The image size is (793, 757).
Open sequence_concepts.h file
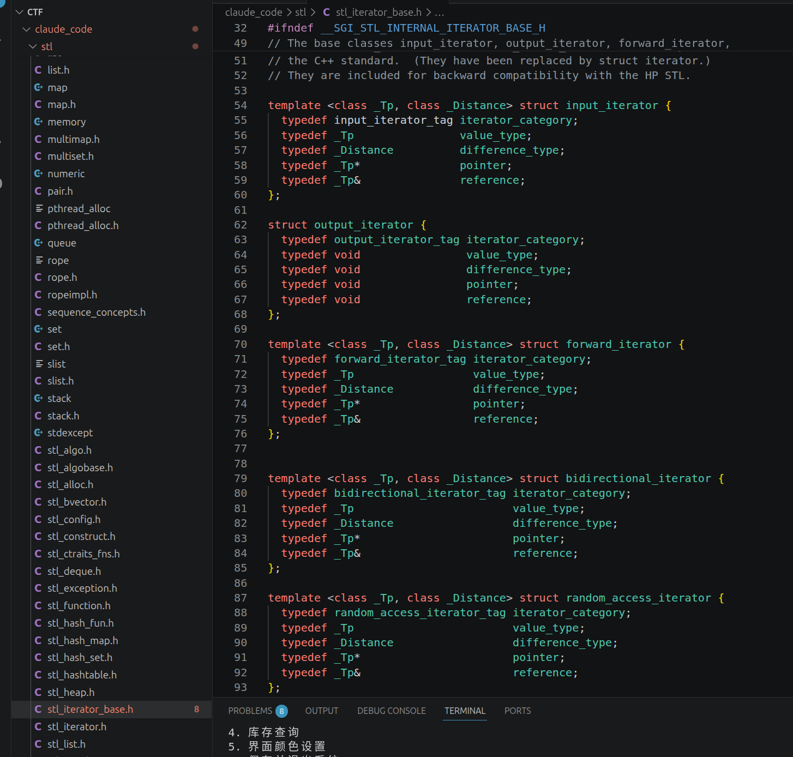[97, 312]
